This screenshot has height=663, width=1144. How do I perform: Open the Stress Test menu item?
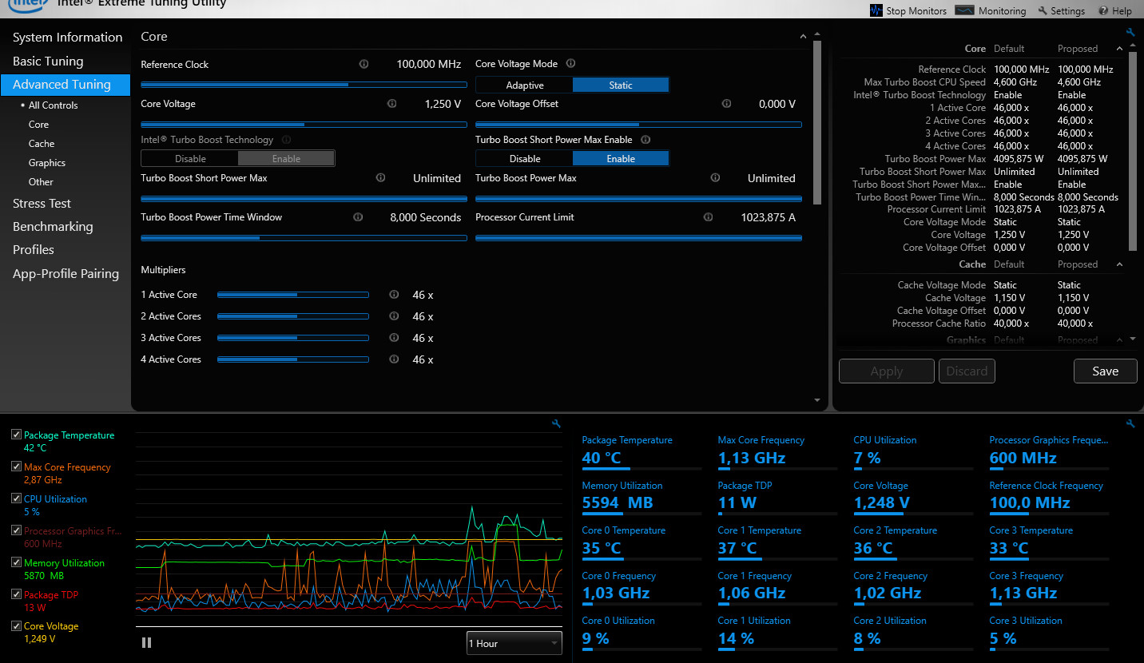point(42,203)
